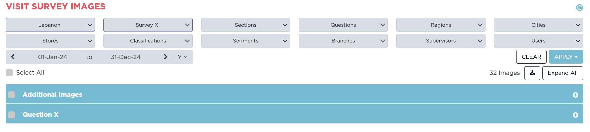
Task: Check the Select All checkbox
Action: (x=10, y=73)
